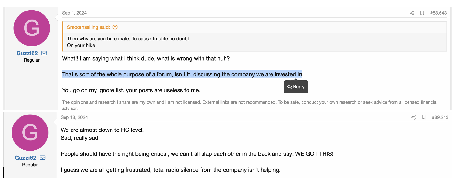Viewport: 474px width, 178px height.
Task: Click the Sep 18, 2024 timestamp
Action: [74, 117]
